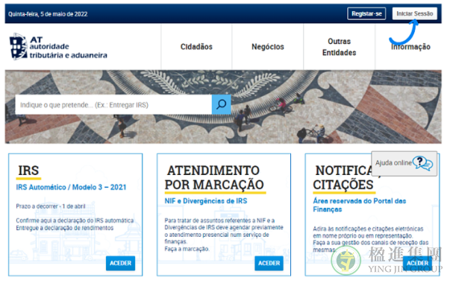
Task: Select Outras Entidades menu item
Action: point(340,47)
